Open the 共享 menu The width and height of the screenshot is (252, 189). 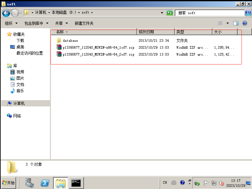coord(62,23)
